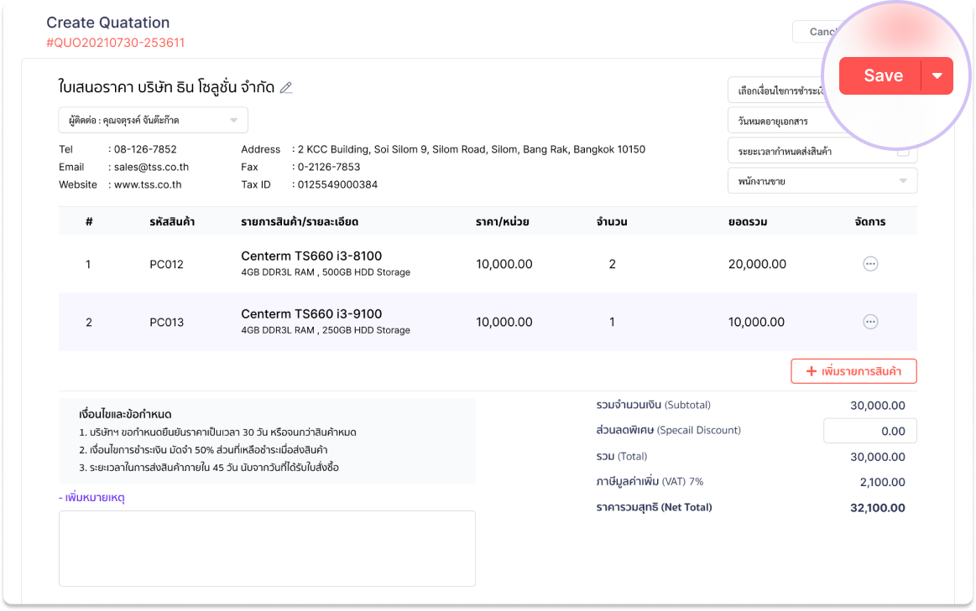976x611 pixels.
Task: Click the Cancel button
Action: [x=814, y=32]
